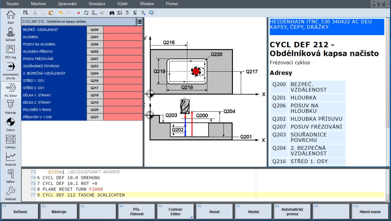This screenshot has height=221, width=391.
Task: Search program text with binoculars icon
Action: [111, 13]
